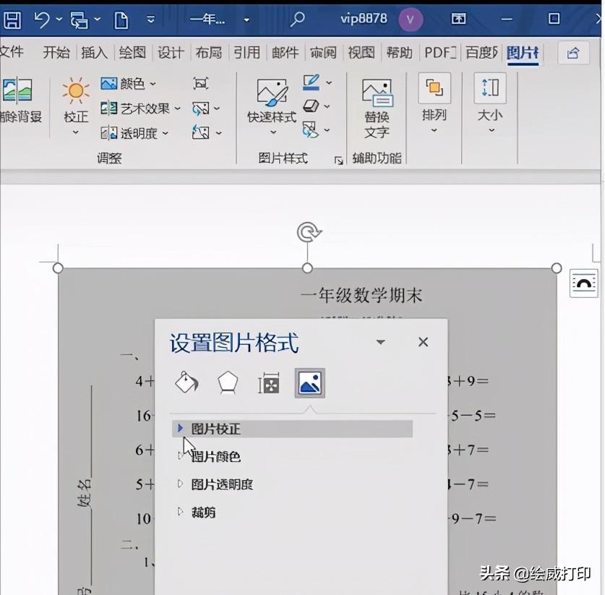The image size is (605, 595).
Task: Click the vip8878 account avatar
Action: (410, 18)
